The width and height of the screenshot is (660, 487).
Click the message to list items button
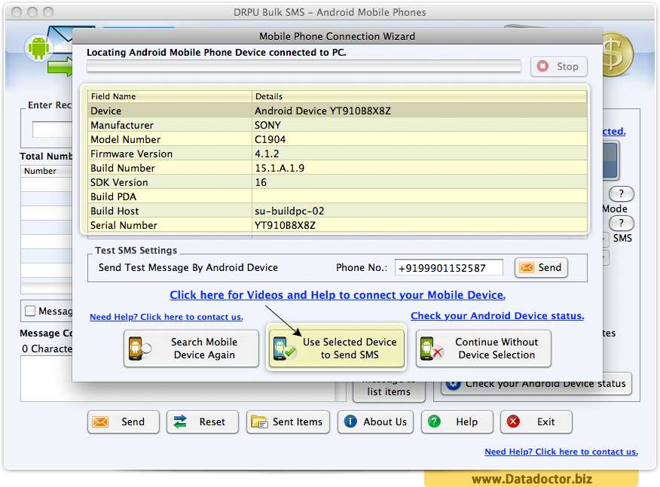pyautogui.click(x=389, y=391)
